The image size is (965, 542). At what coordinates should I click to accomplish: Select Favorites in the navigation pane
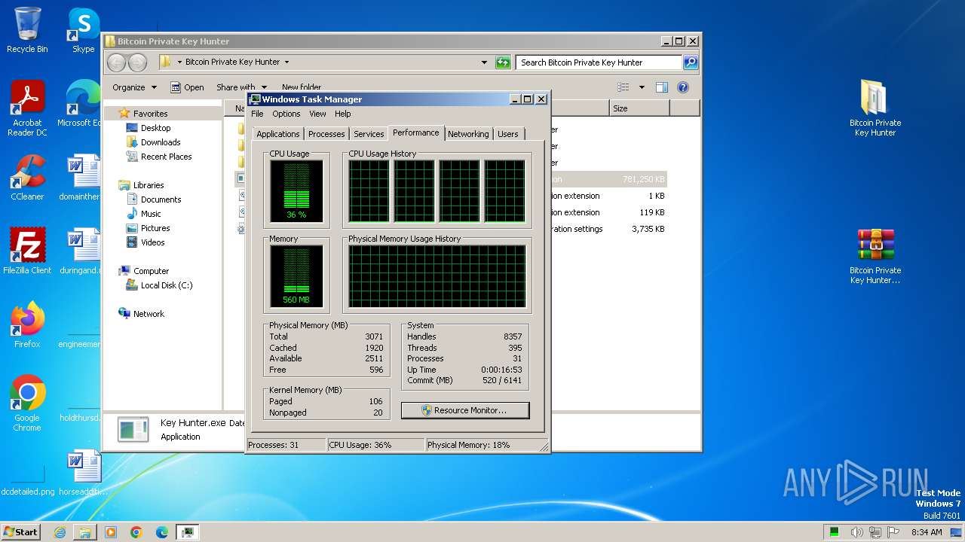pyautogui.click(x=150, y=114)
